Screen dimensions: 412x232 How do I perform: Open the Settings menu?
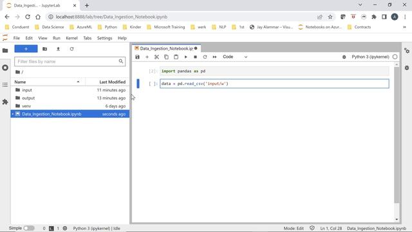pos(104,38)
